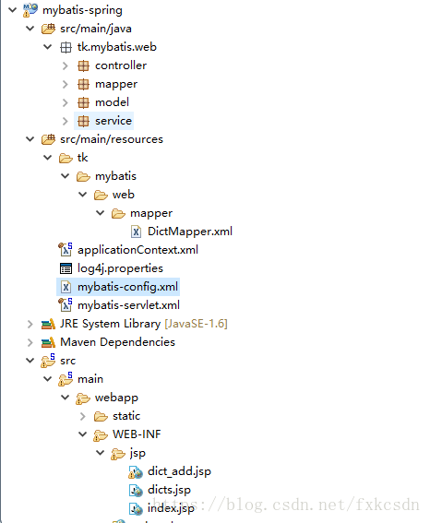Screen dimensions: 430x523
Task: Click the index.jsp file icon
Action: 136,508
